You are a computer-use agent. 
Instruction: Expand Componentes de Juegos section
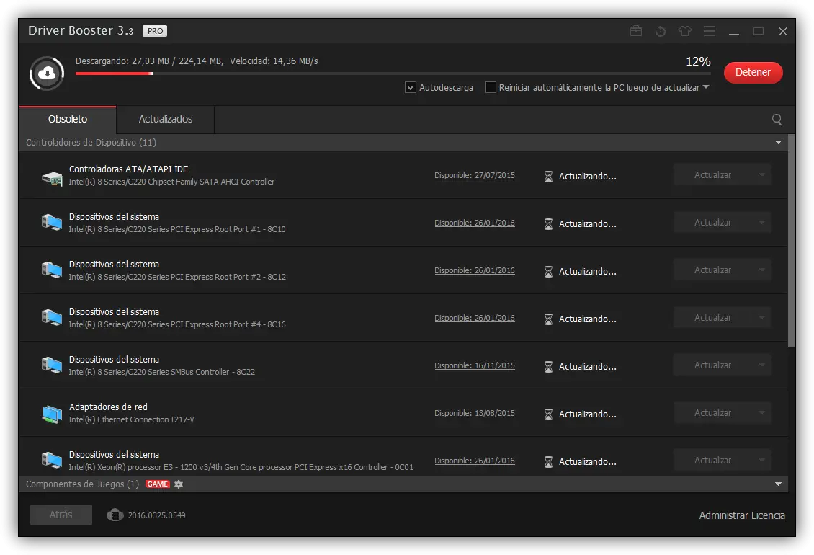click(778, 484)
